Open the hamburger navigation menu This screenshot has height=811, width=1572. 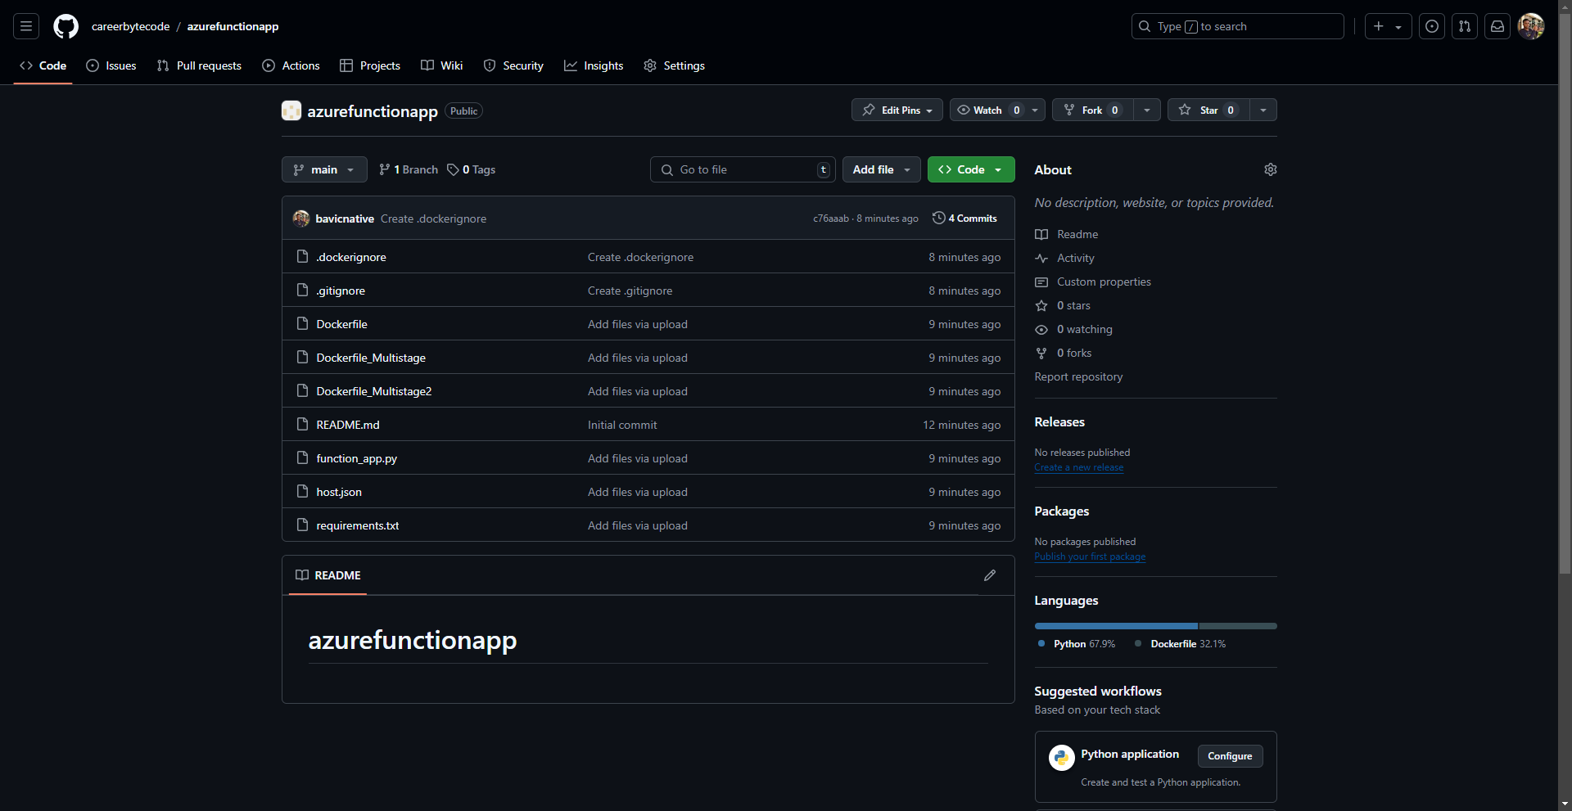(26, 26)
